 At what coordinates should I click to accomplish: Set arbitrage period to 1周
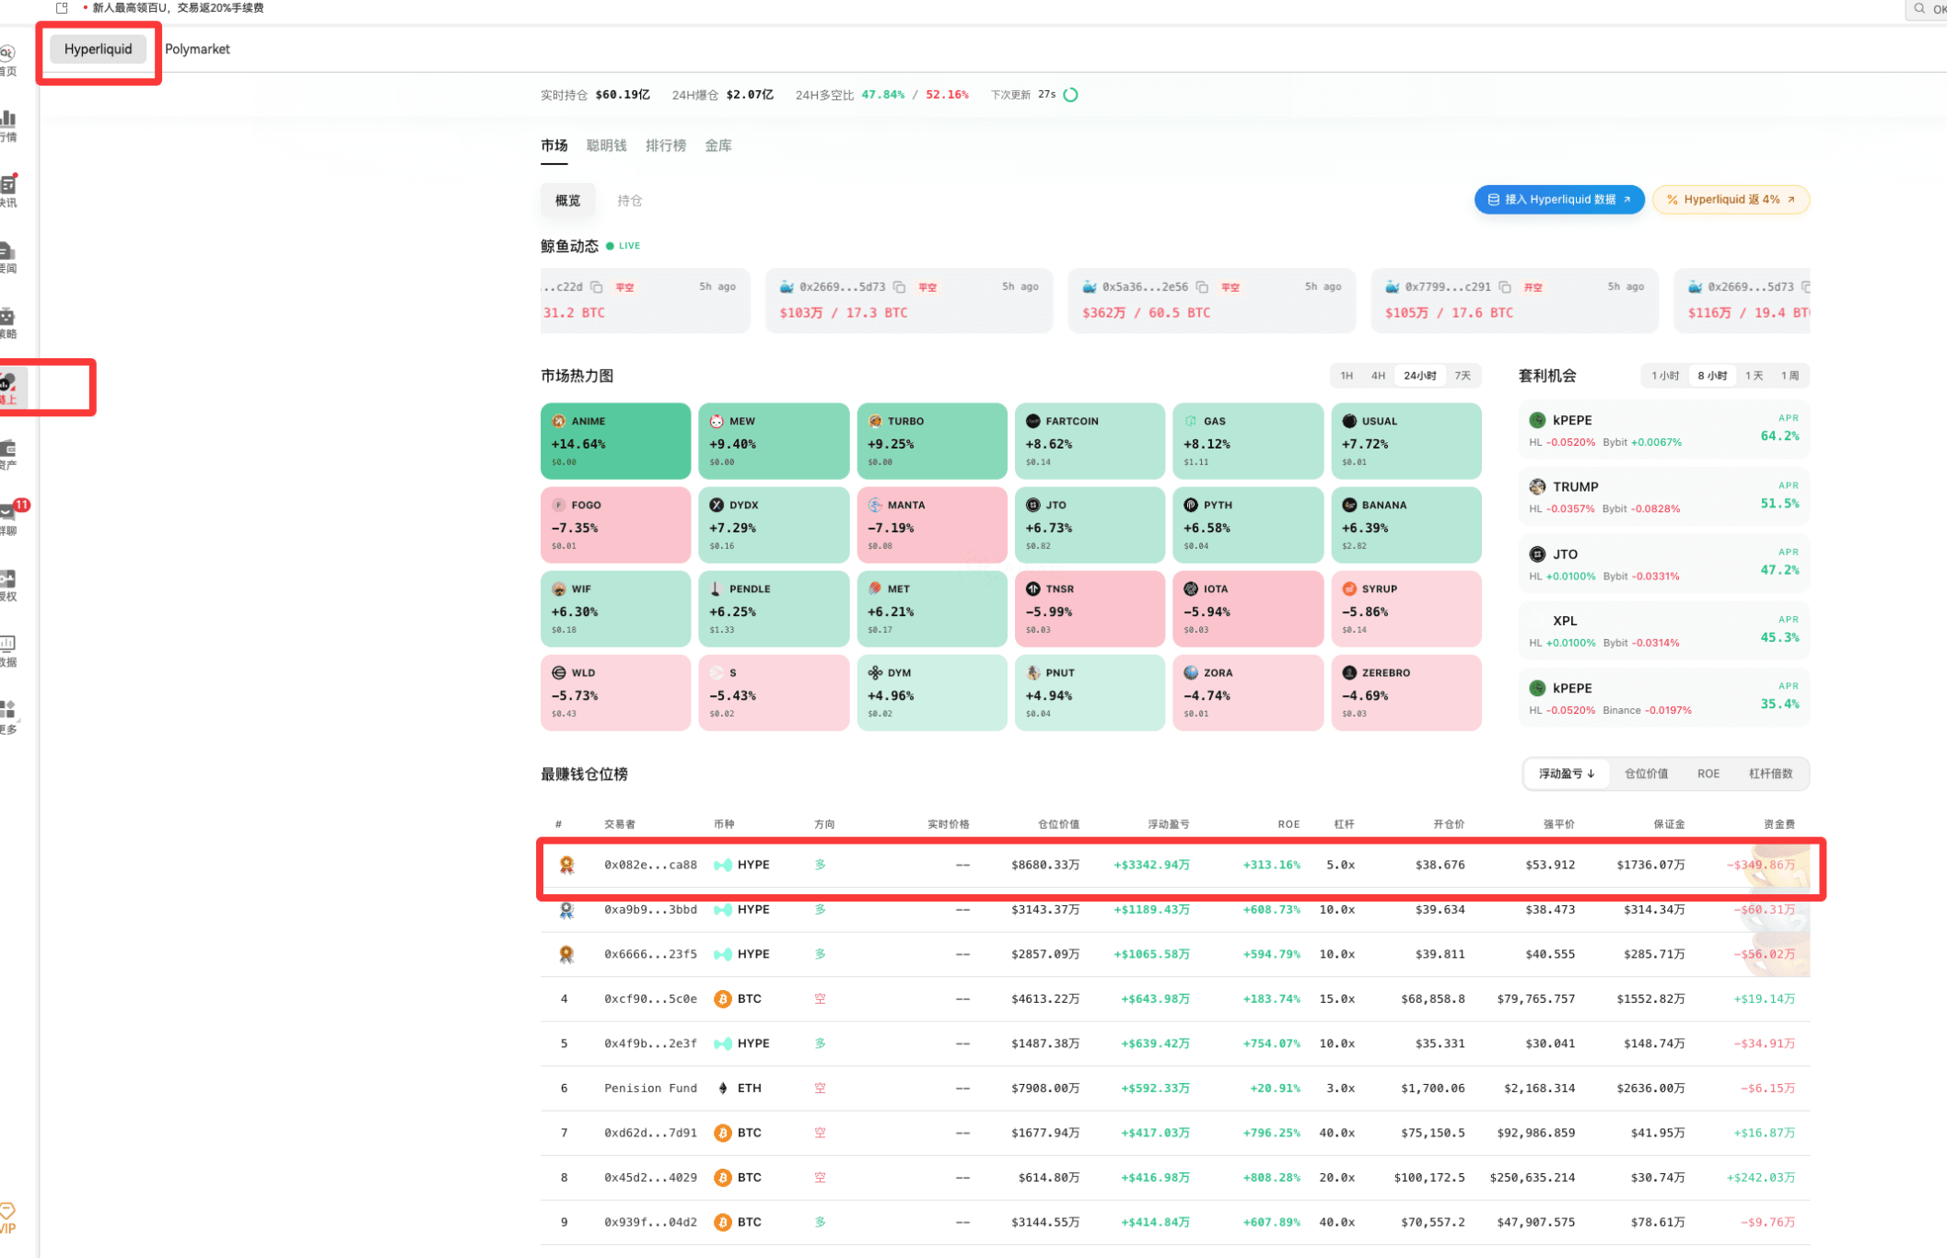pyautogui.click(x=1790, y=376)
